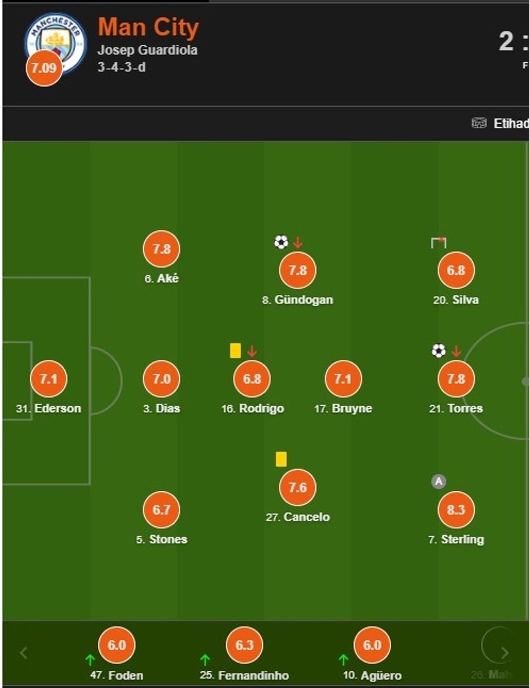Select Aké's 7.8 rating bubble
529x688 pixels.
(161, 249)
